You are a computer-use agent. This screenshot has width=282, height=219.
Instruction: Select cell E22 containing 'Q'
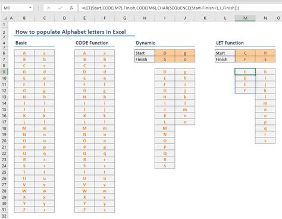coord(84,154)
